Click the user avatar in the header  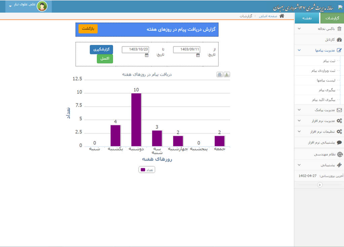pyautogui.click(x=42, y=6)
